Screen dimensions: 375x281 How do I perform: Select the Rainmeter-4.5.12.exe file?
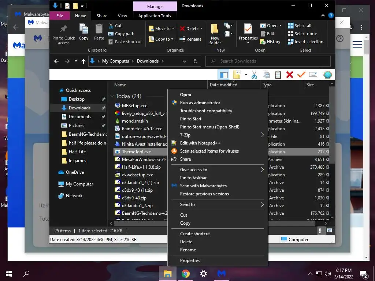point(142,128)
